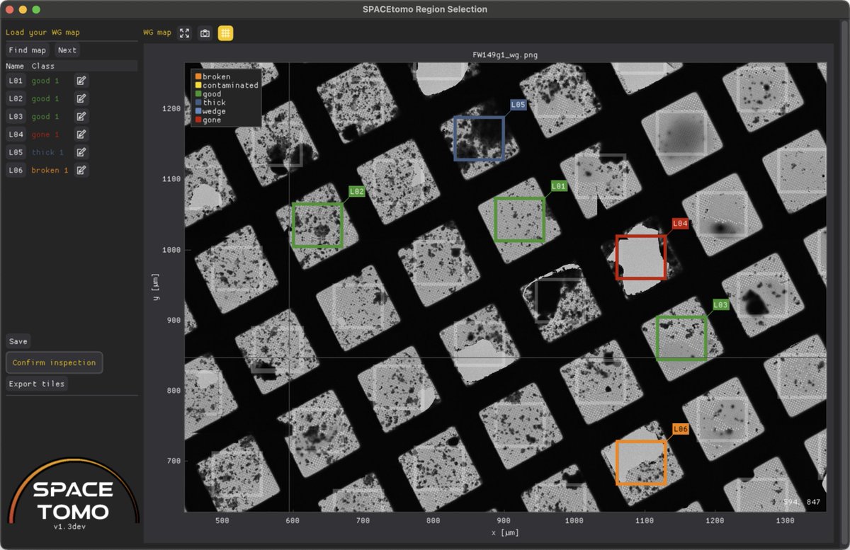
Task: Click the 'good 1' class of L01
Action: pyautogui.click(x=45, y=81)
